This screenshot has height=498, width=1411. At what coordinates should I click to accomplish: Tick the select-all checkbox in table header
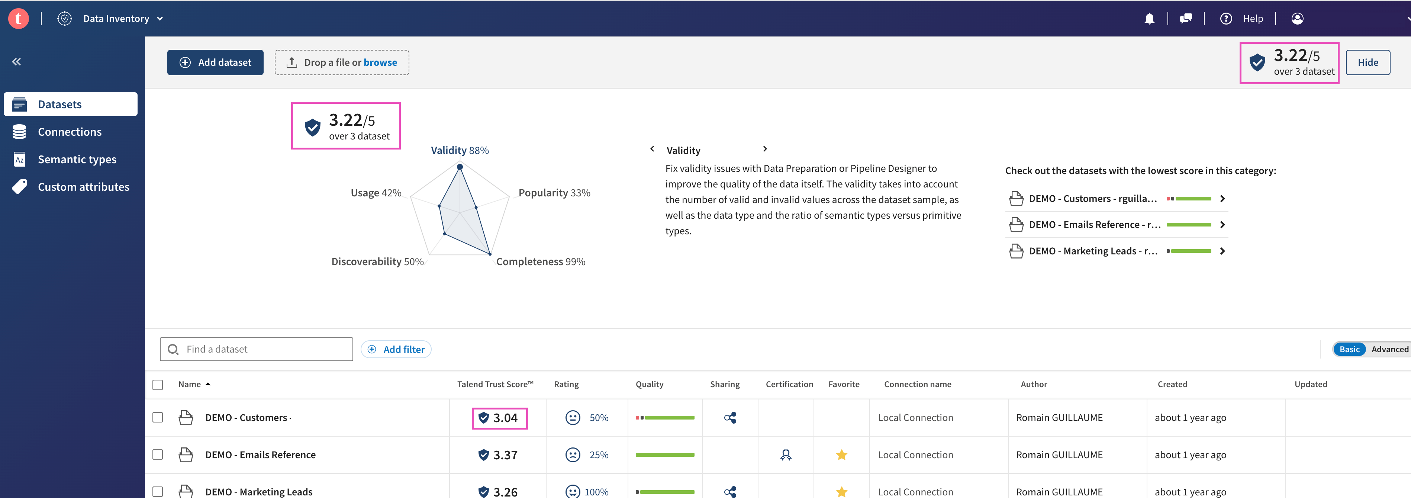point(158,385)
